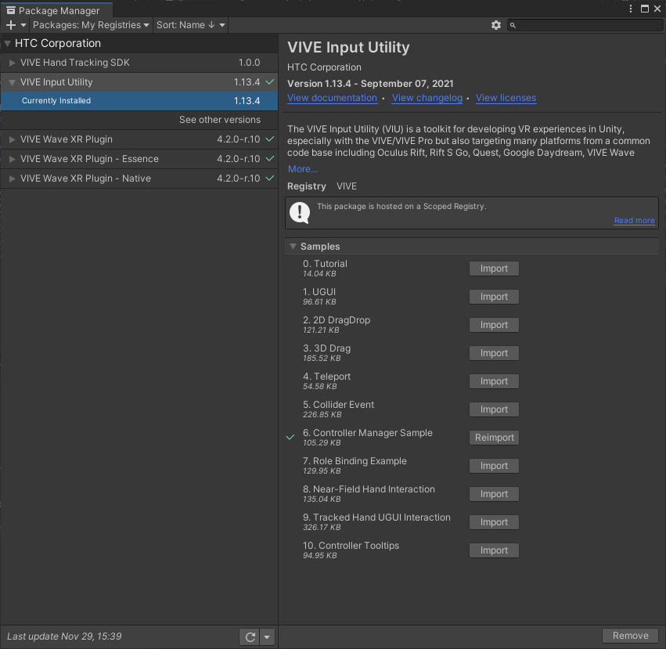
Task: Reimport the Controller Manager Sample
Action: [494, 438]
